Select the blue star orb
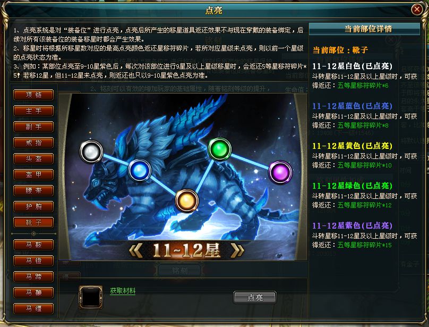 pyautogui.click(x=140, y=171)
